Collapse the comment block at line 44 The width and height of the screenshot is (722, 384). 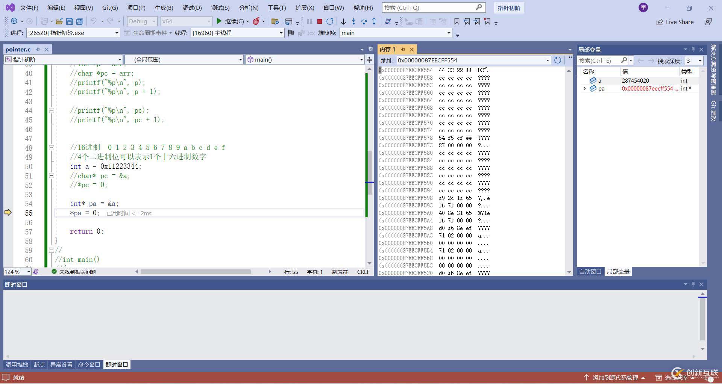point(52,110)
